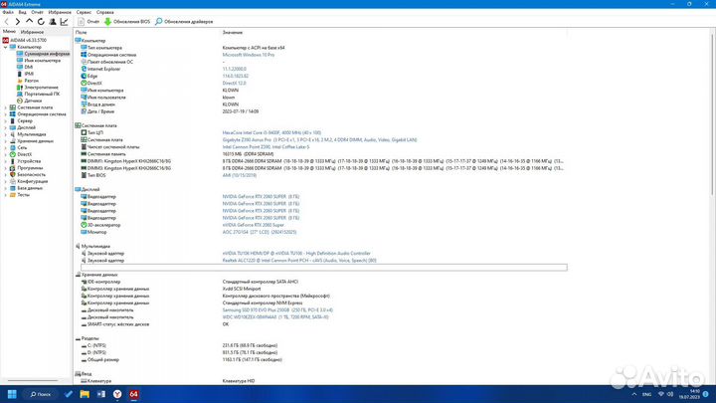
Task: Open AOC 27G1G4 monitor link
Action: coord(260,232)
